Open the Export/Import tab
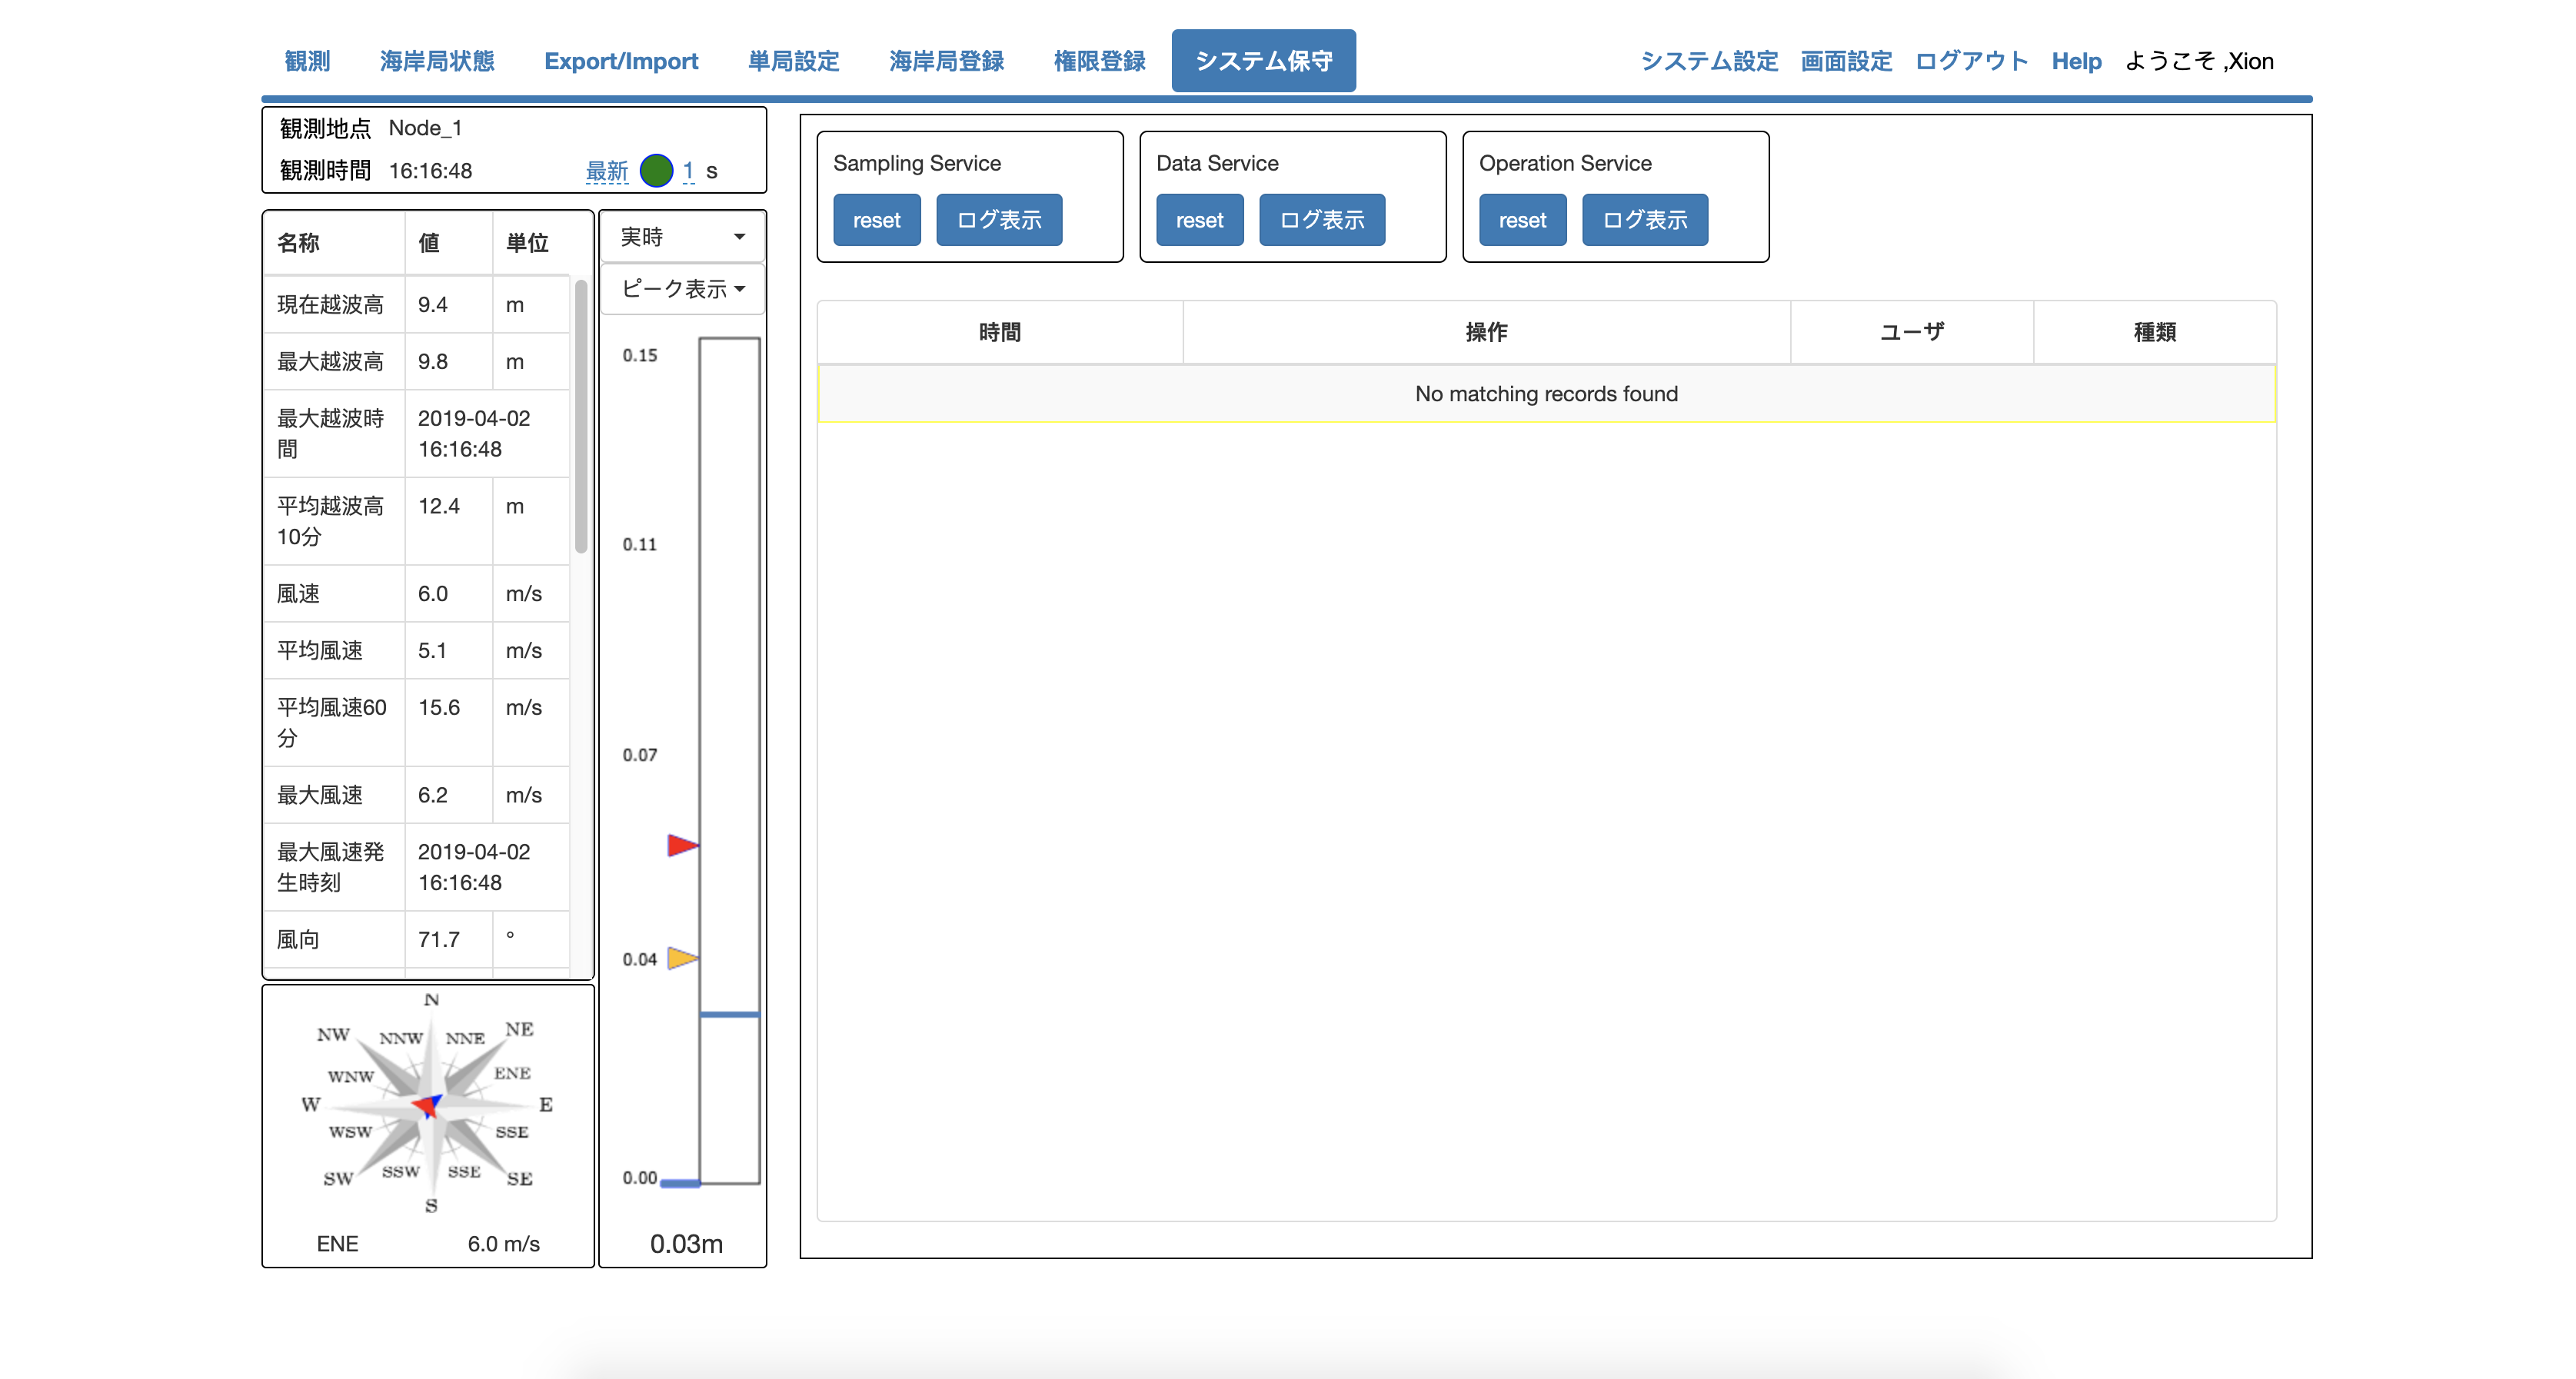The height and width of the screenshot is (1379, 2576). [620, 61]
